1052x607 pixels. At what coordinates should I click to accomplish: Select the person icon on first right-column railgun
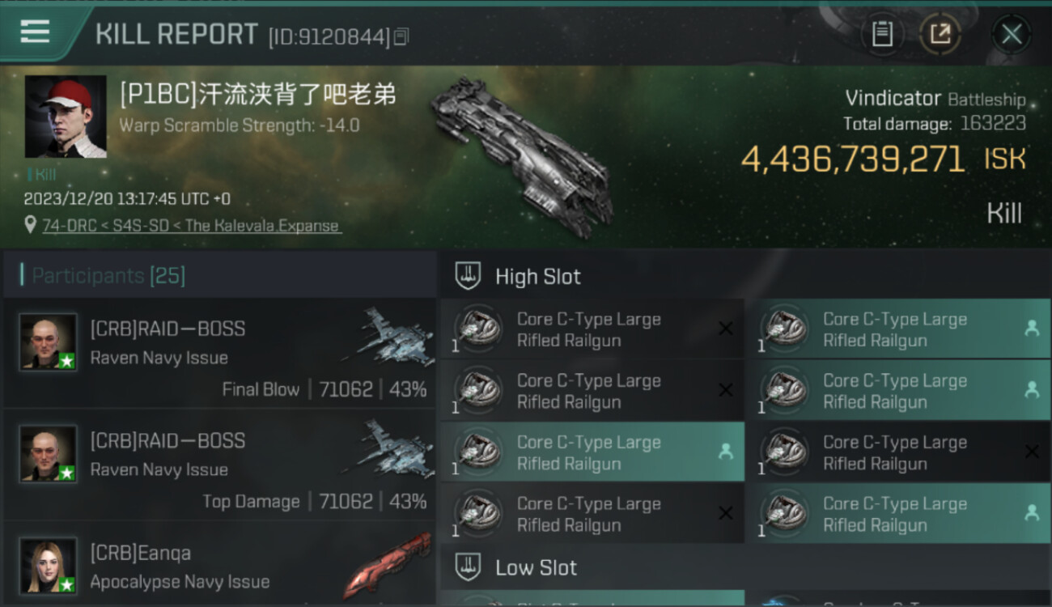(x=1032, y=328)
